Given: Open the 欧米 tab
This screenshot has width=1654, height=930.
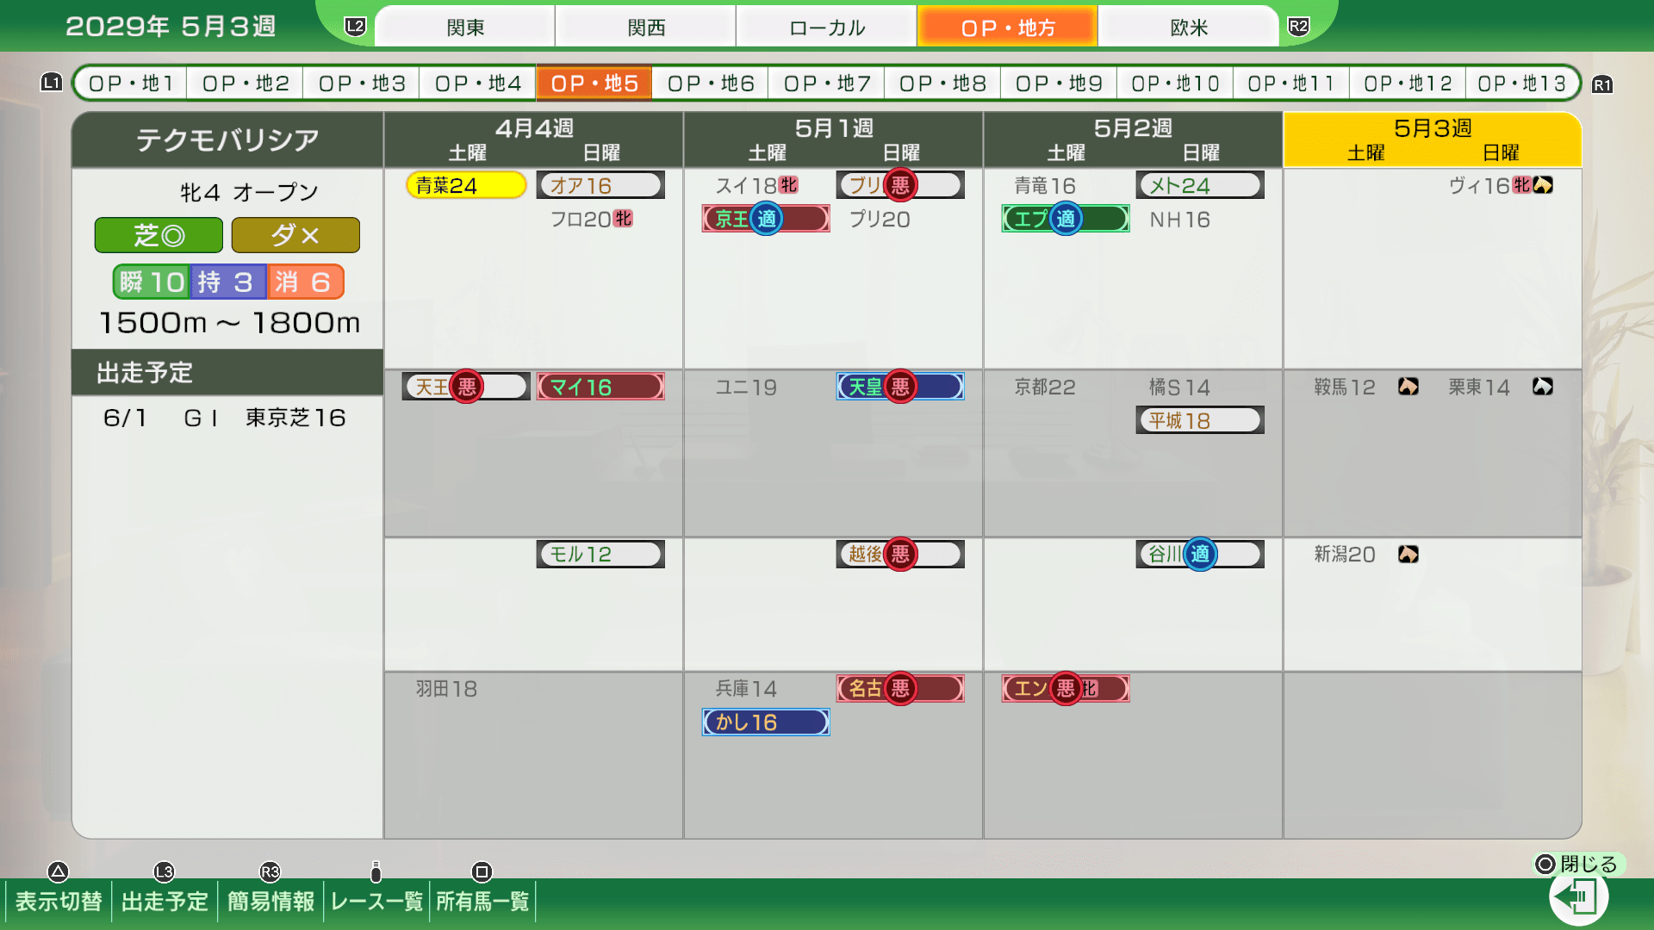Looking at the screenshot, I should pyautogui.click(x=1189, y=28).
